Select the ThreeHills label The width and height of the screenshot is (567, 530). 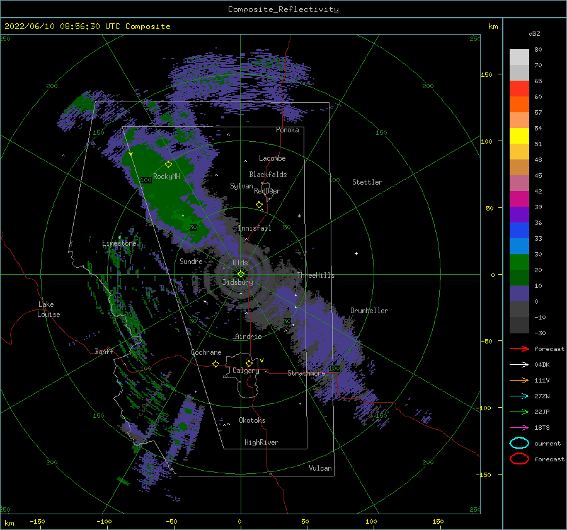click(x=316, y=275)
